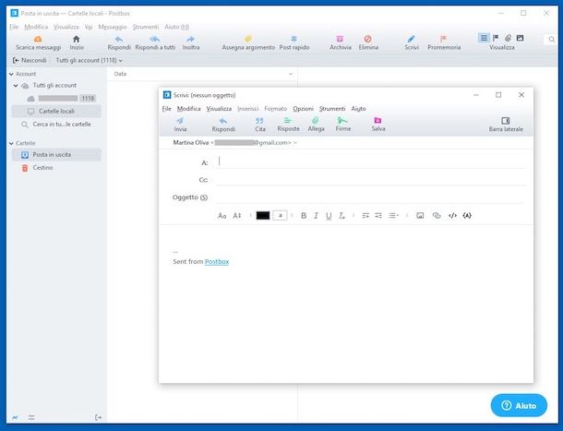Image resolution: width=563 pixels, height=431 pixels.
Task: Open the Firme signatures tool
Action: pos(343,124)
